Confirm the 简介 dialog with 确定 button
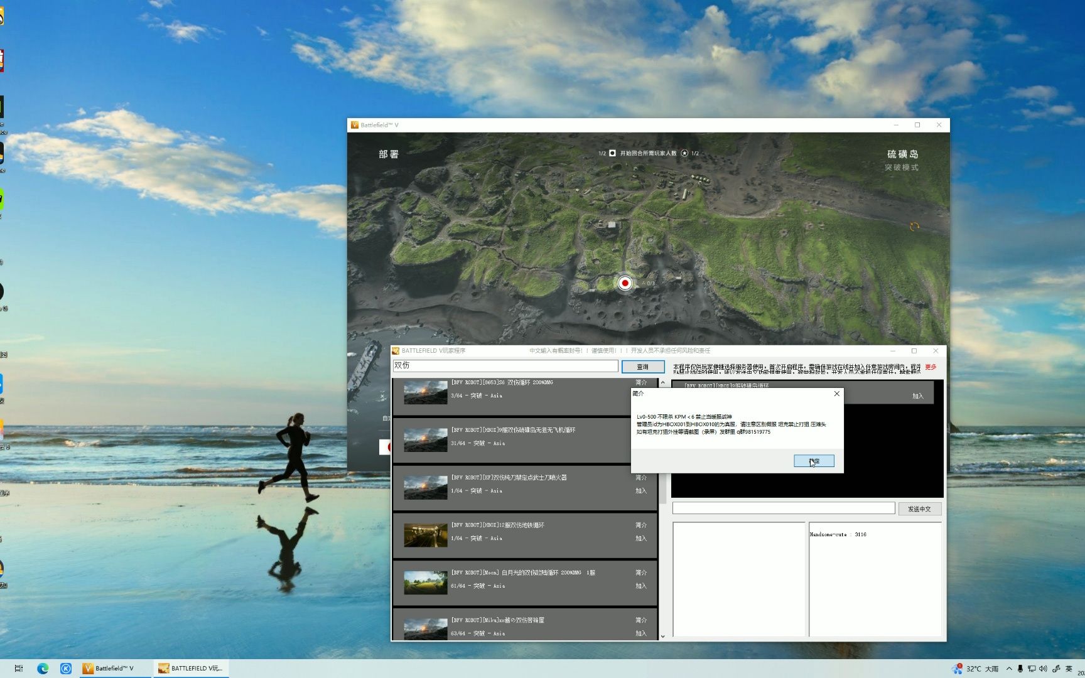Image resolution: width=1085 pixels, height=678 pixels. click(814, 461)
